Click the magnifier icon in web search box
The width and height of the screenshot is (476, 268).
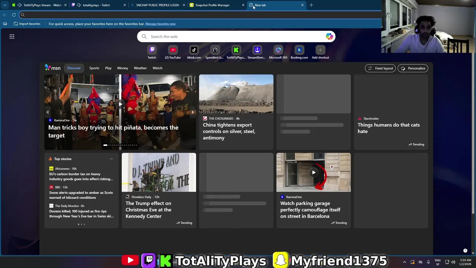[x=144, y=36]
